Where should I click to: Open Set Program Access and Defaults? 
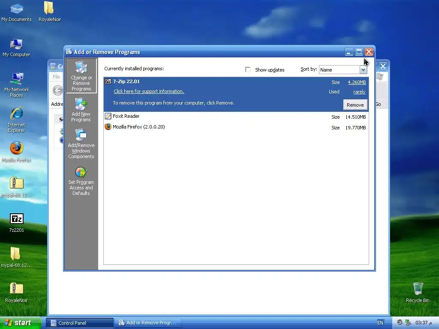coord(81,181)
